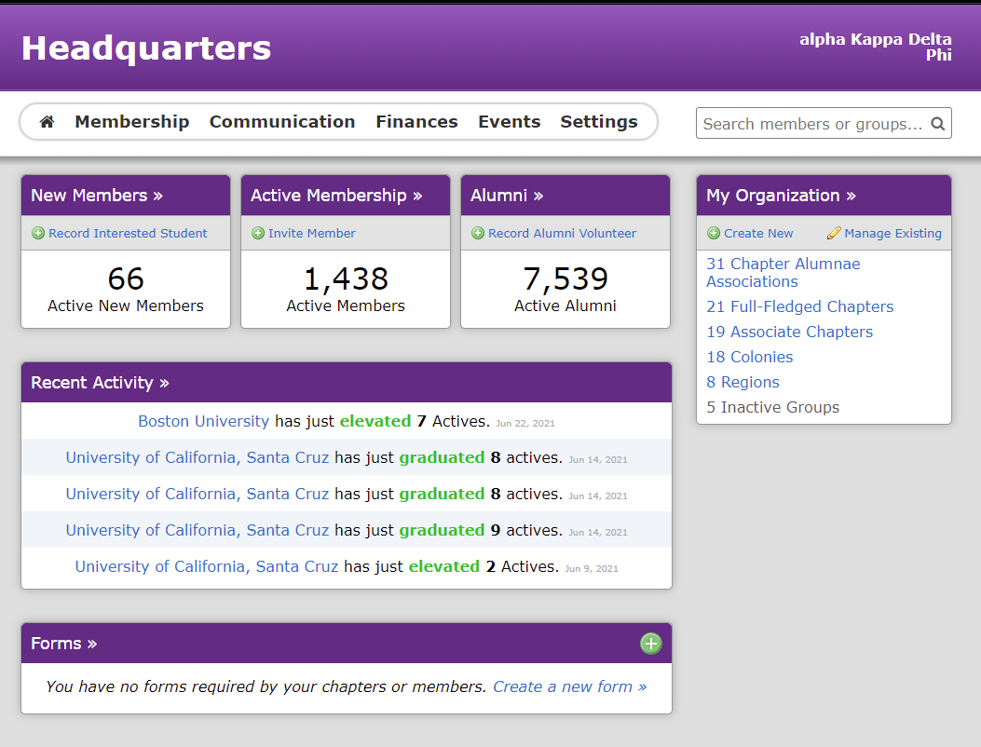
Task: Open the Membership menu
Action: pos(132,121)
